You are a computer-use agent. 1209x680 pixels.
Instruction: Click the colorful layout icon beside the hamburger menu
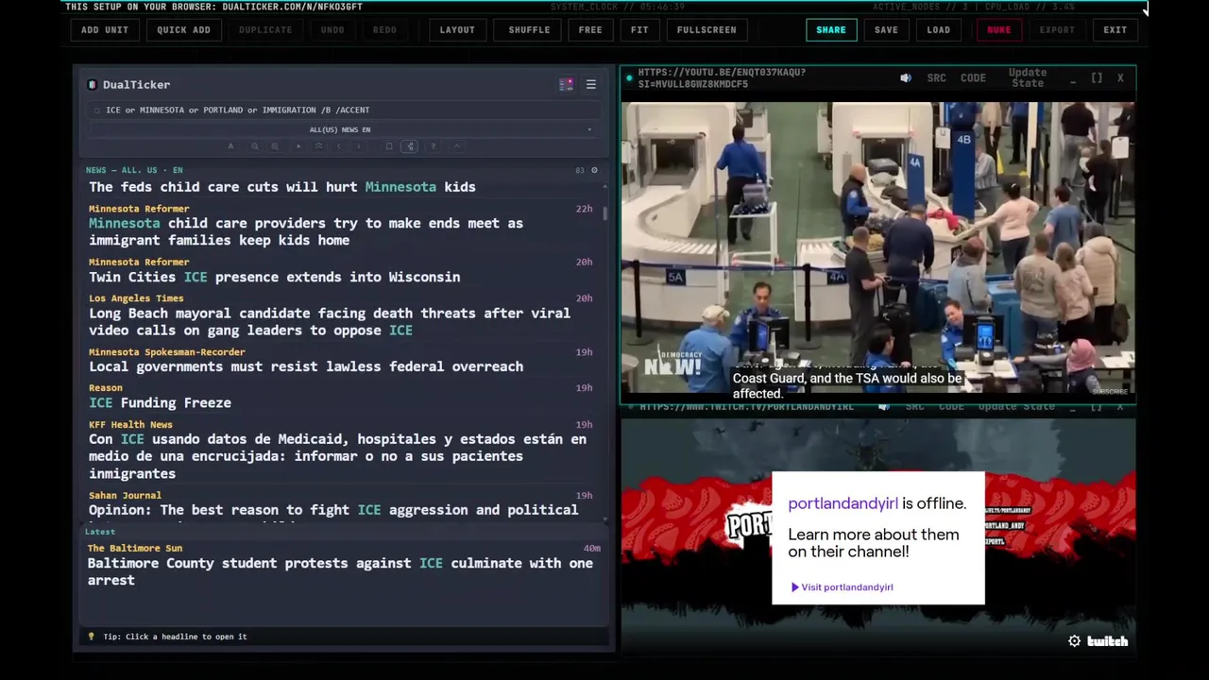pos(566,85)
